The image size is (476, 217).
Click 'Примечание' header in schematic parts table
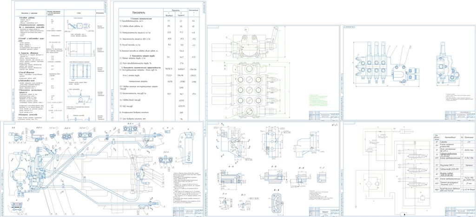click(x=469, y=137)
